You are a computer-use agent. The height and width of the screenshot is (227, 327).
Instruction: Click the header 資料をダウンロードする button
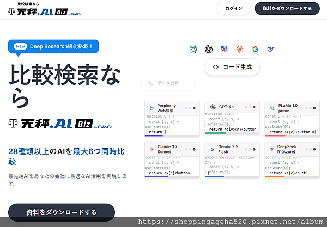point(287,9)
